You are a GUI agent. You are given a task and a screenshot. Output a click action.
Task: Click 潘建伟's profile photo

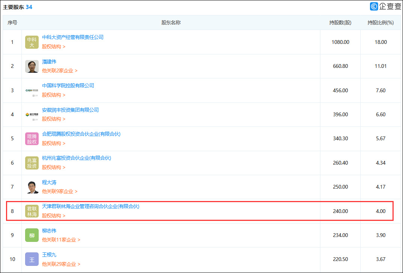pos(32,66)
